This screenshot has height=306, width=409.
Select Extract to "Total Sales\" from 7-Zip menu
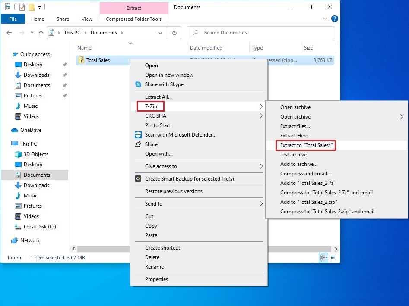point(306,145)
